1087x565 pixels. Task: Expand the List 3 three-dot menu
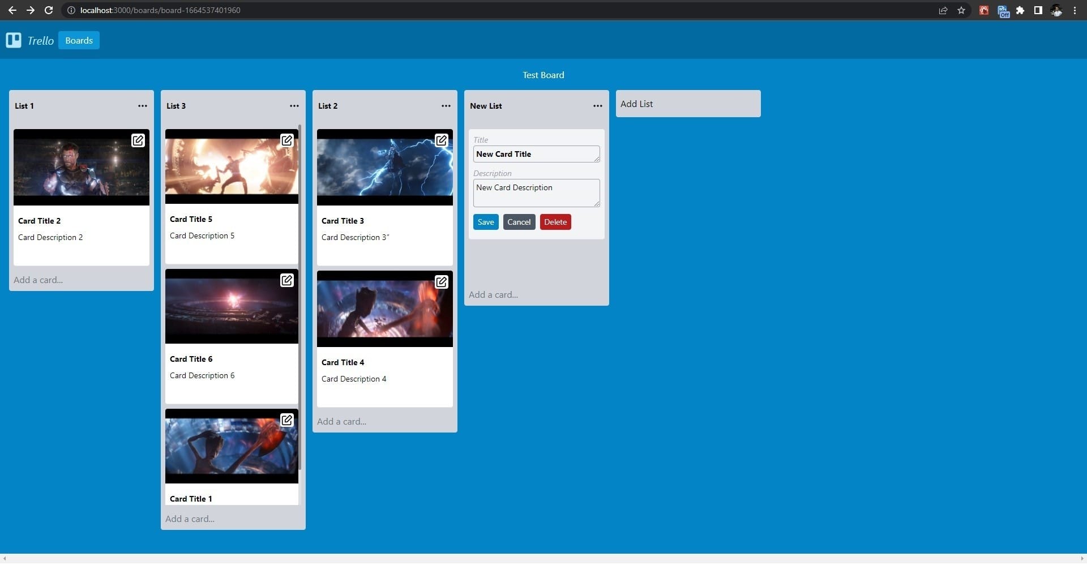click(x=294, y=106)
